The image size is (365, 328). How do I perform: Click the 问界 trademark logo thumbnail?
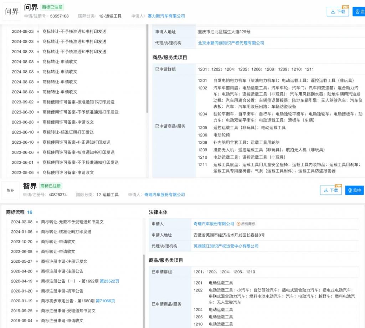pos(12,11)
